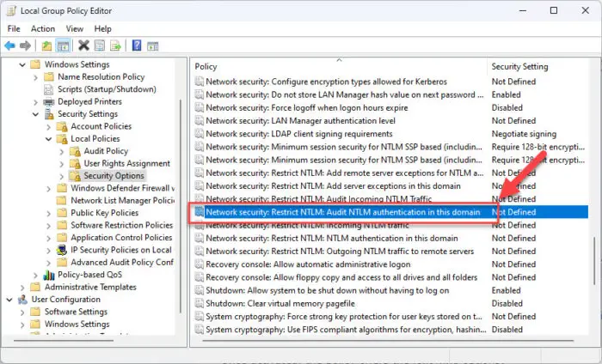Click policy icon beside Recovery console: Allow automatic administrative logon

199,264
